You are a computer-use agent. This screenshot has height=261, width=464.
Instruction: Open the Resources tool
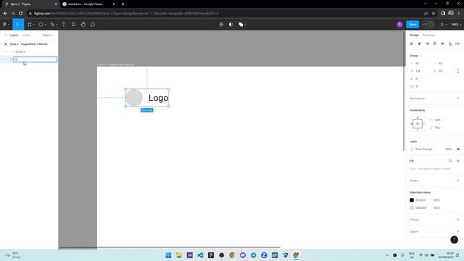pyautogui.click(x=73, y=25)
